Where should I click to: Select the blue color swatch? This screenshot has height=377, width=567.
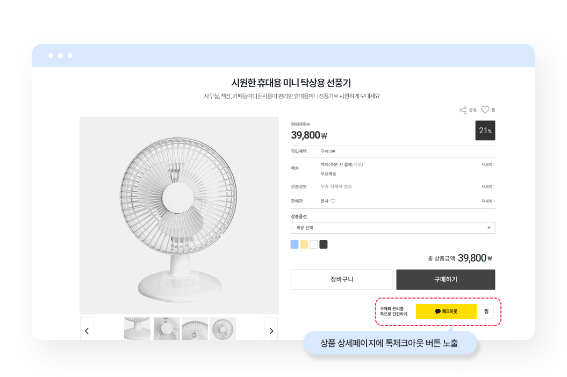[295, 244]
